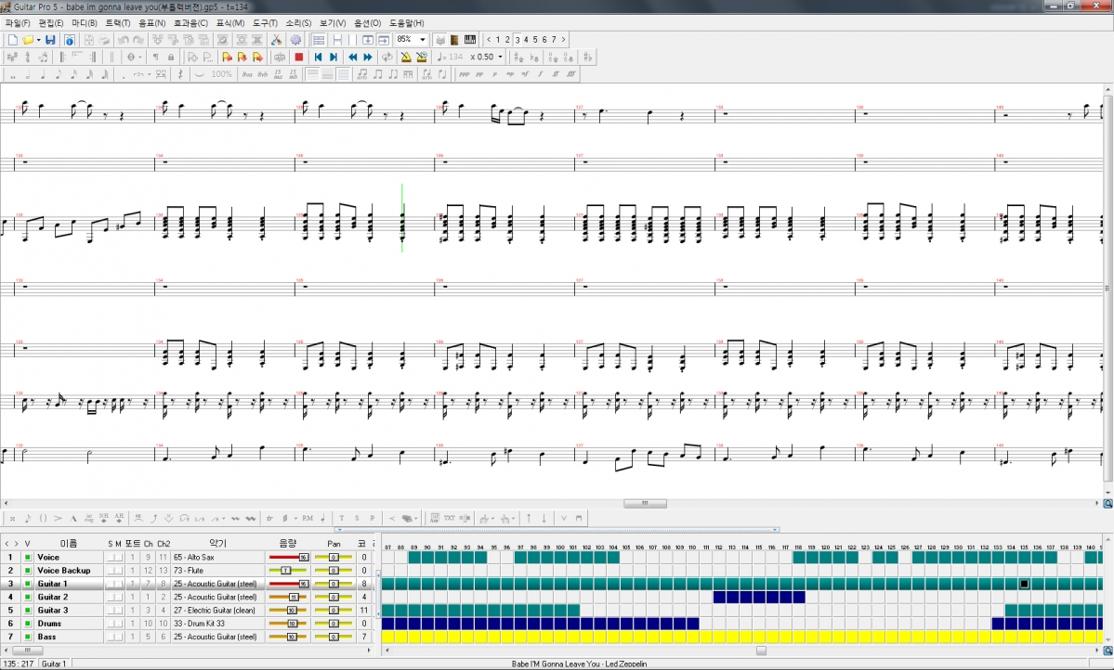Click the Save floppy disk icon
Image resolution: width=1114 pixels, height=670 pixels.
tap(50, 40)
